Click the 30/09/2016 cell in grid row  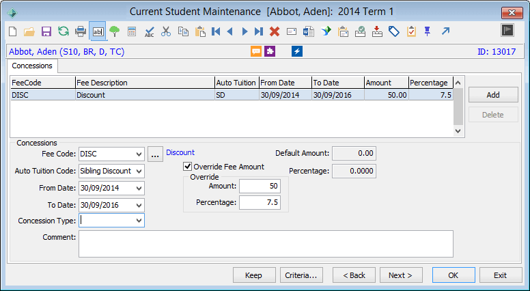click(x=337, y=95)
